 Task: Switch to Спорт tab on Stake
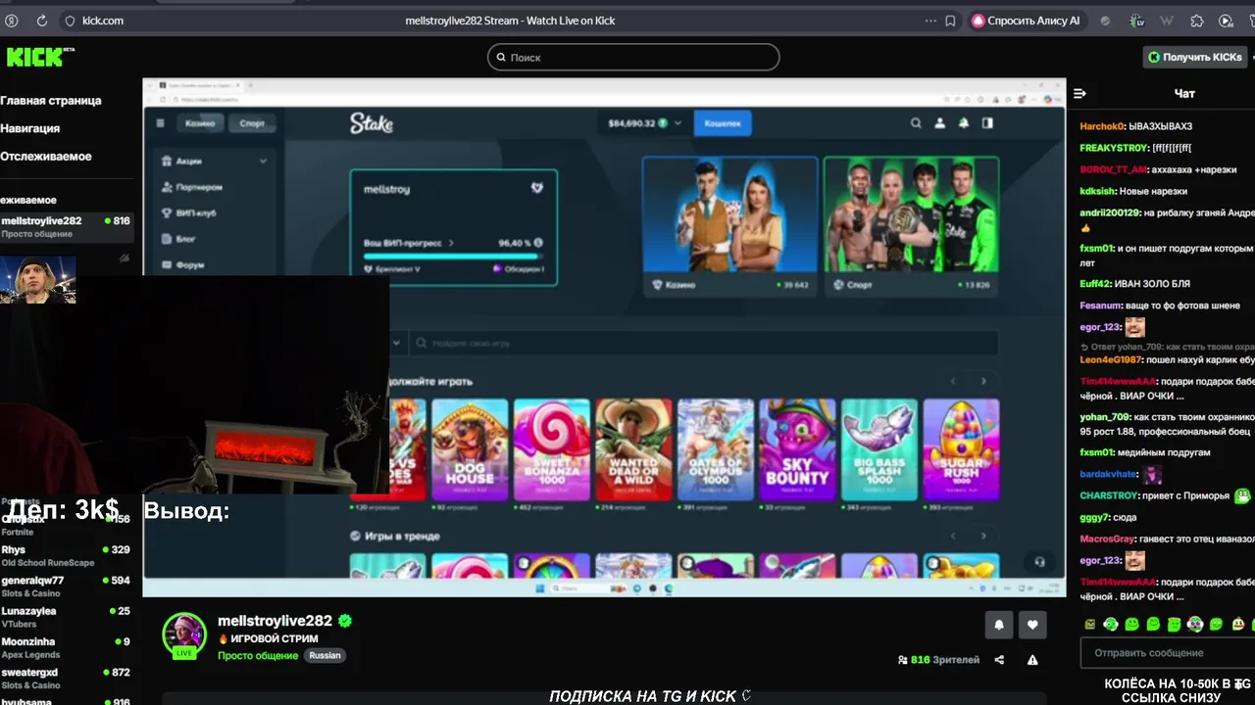(x=252, y=123)
